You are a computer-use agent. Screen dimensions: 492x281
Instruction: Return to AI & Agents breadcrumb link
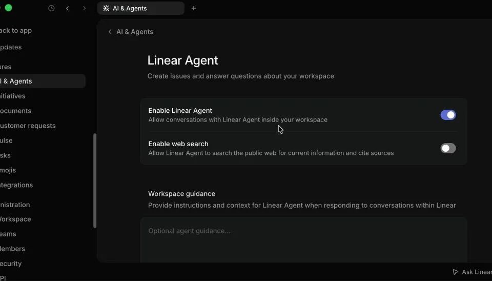[x=135, y=32]
